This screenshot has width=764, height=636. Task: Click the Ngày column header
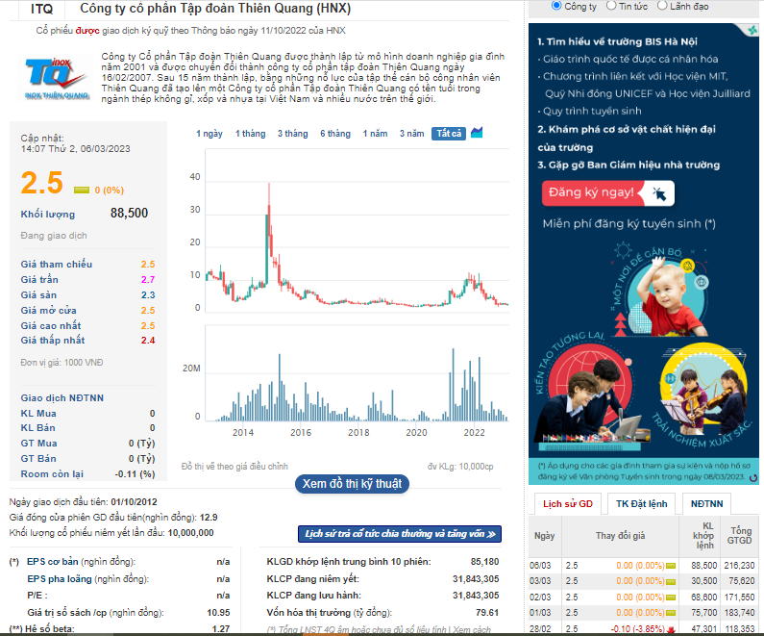coord(544,536)
